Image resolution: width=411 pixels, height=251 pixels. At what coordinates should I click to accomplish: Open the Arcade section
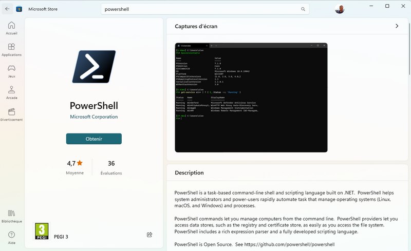11,92
